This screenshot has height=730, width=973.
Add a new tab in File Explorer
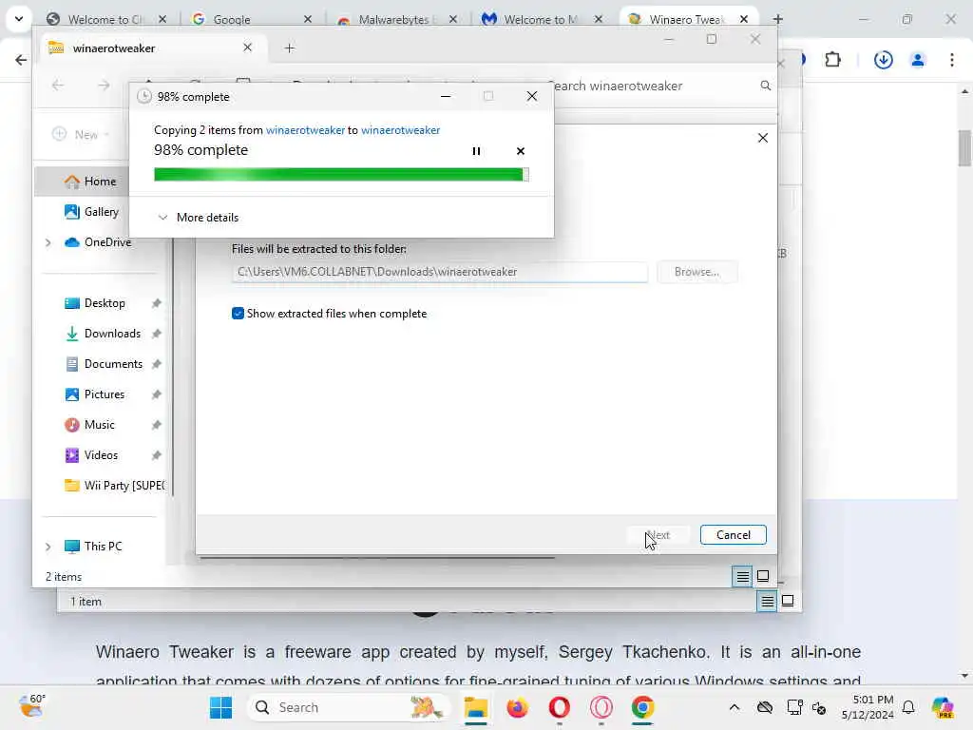[x=289, y=48]
